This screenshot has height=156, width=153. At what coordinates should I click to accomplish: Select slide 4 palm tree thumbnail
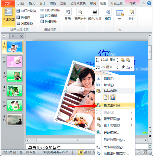click(15, 91)
